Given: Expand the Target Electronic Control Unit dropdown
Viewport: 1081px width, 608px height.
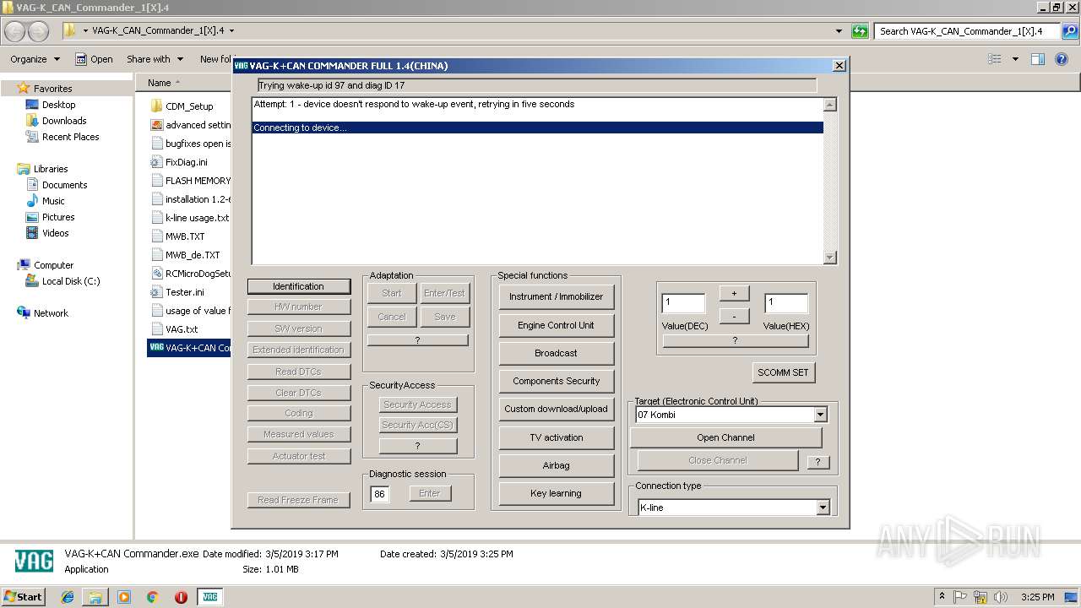Looking at the screenshot, I should coord(820,415).
